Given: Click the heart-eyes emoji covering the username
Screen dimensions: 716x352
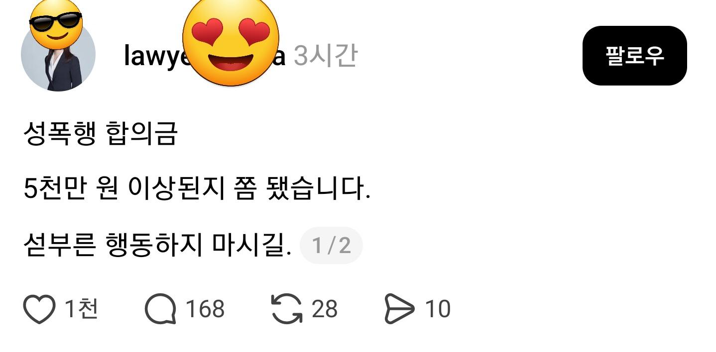Looking at the screenshot, I should 231,42.
